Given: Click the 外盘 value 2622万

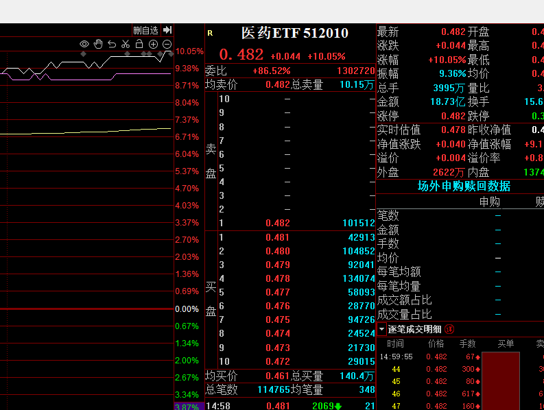Looking at the screenshot, I should pos(449,172).
